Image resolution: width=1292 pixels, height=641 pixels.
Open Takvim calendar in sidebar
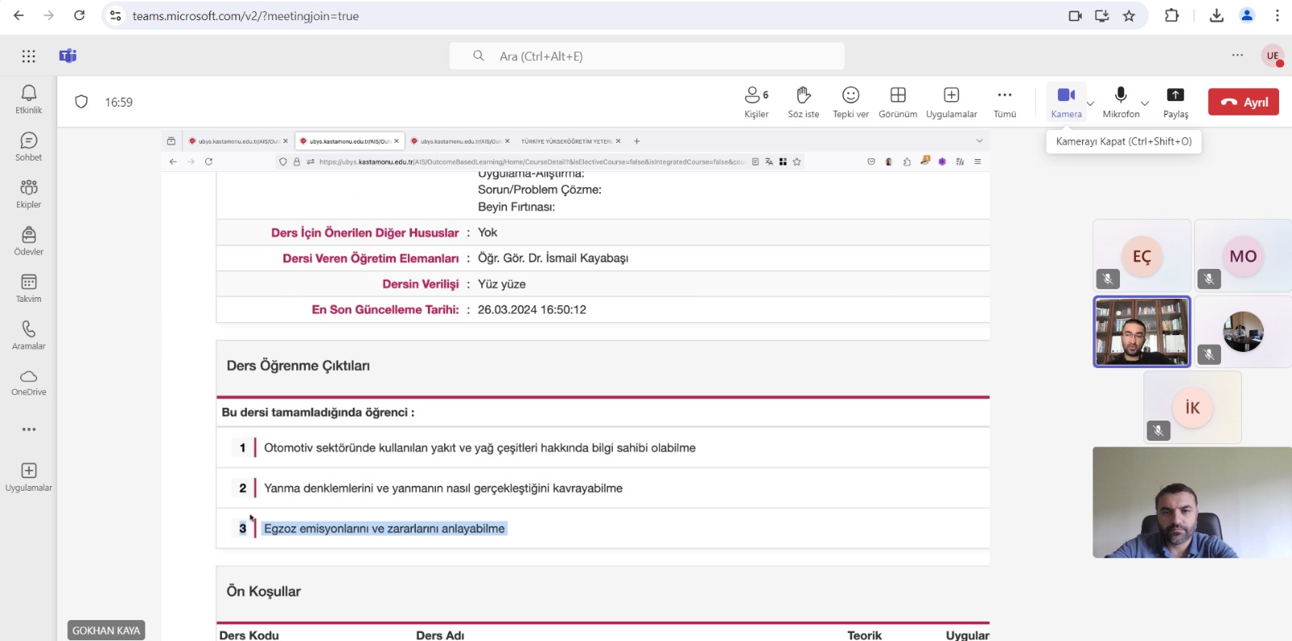29,288
